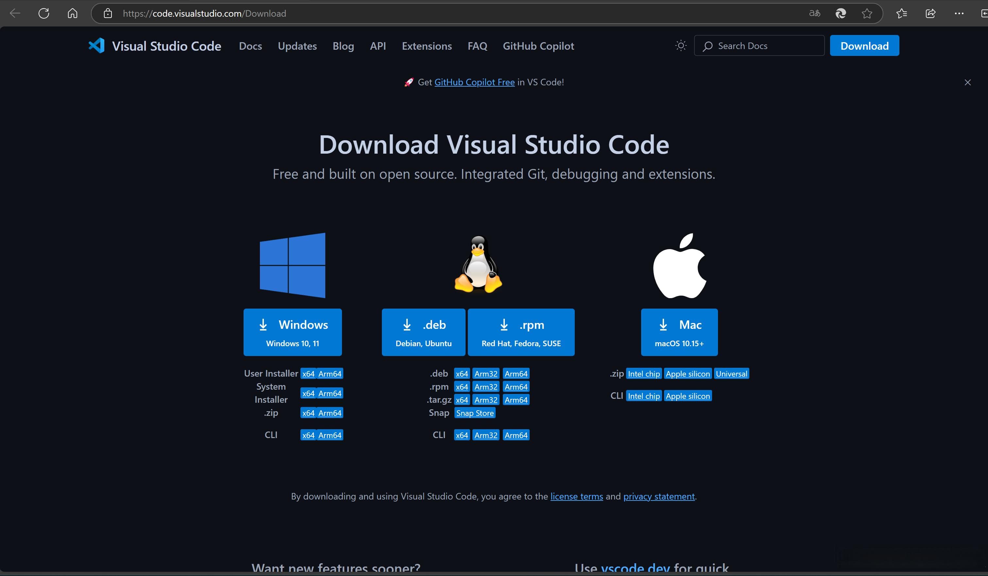Select Windows User Installer x64
This screenshot has width=988, height=576.
coord(308,374)
